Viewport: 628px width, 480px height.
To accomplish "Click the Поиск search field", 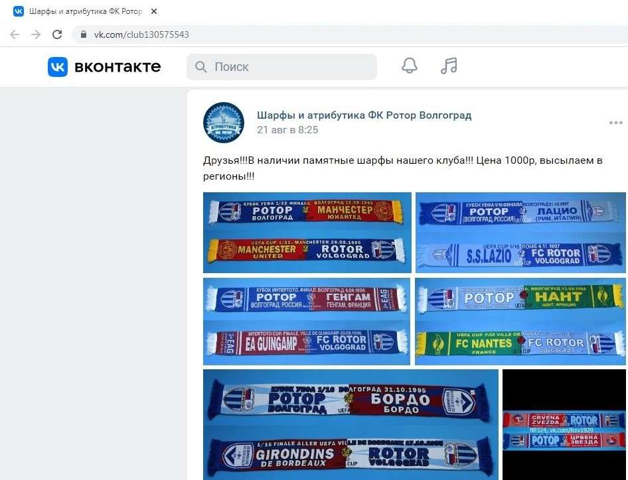I will tap(281, 67).
